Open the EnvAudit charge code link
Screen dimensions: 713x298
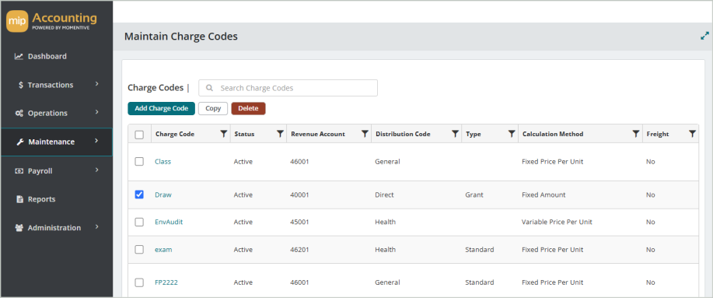pos(169,222)
